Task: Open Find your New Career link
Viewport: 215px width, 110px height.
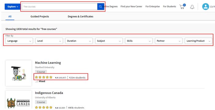Action: [131, 6]
